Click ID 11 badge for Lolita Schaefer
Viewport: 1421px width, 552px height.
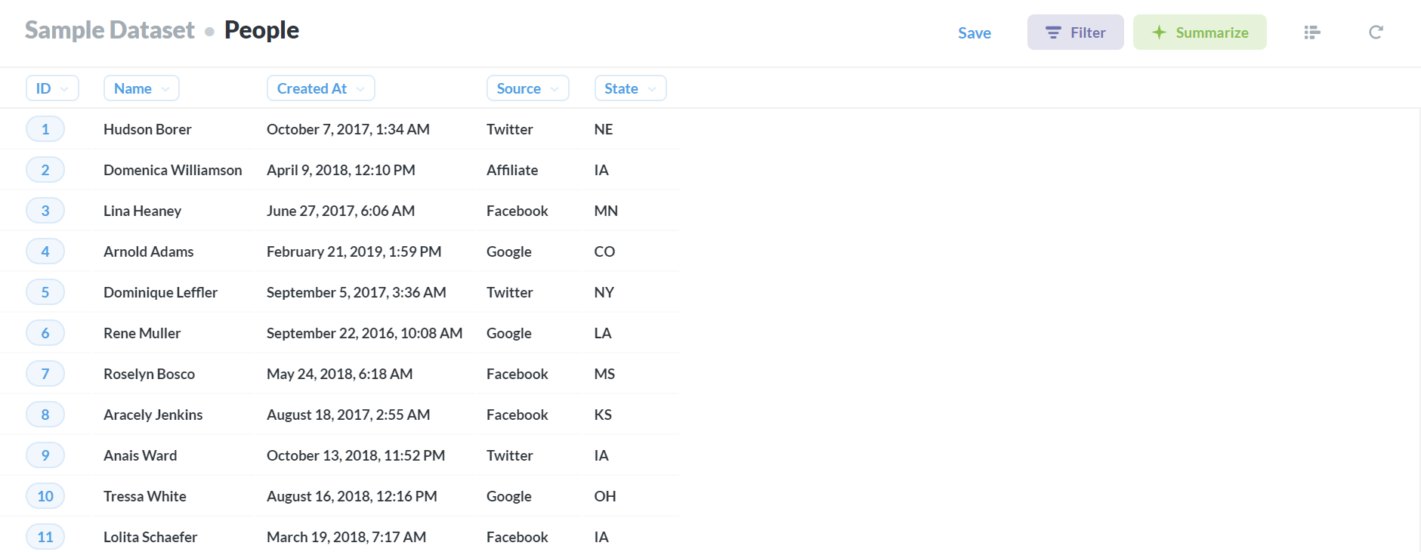pos(45,537)
